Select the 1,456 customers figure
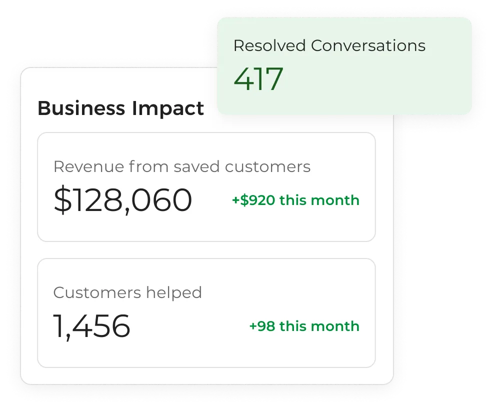The height and width of the screenshot is (409, 493). 91,326
